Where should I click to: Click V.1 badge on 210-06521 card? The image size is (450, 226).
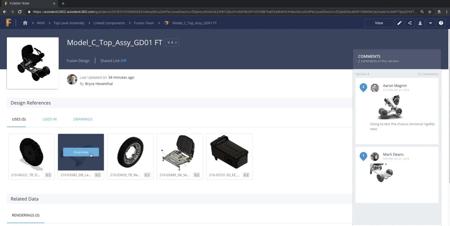pos(48,175)
